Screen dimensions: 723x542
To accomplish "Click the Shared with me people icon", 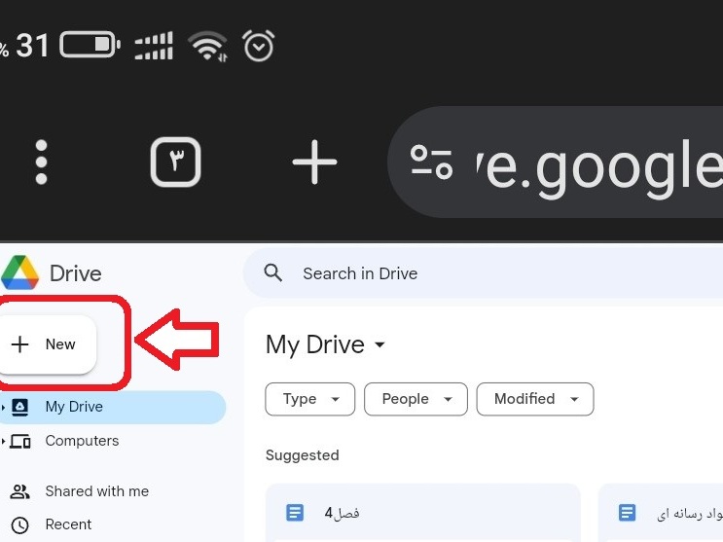I will click(19, 491).
